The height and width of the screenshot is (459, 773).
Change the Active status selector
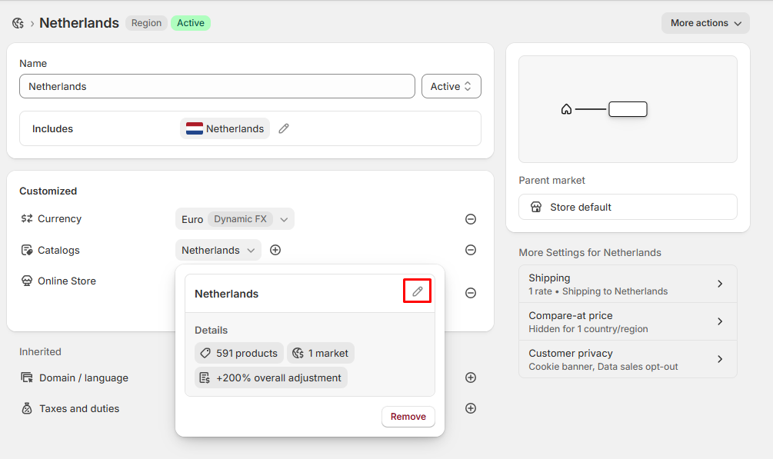pyautogui.click(x=451, y=86)
